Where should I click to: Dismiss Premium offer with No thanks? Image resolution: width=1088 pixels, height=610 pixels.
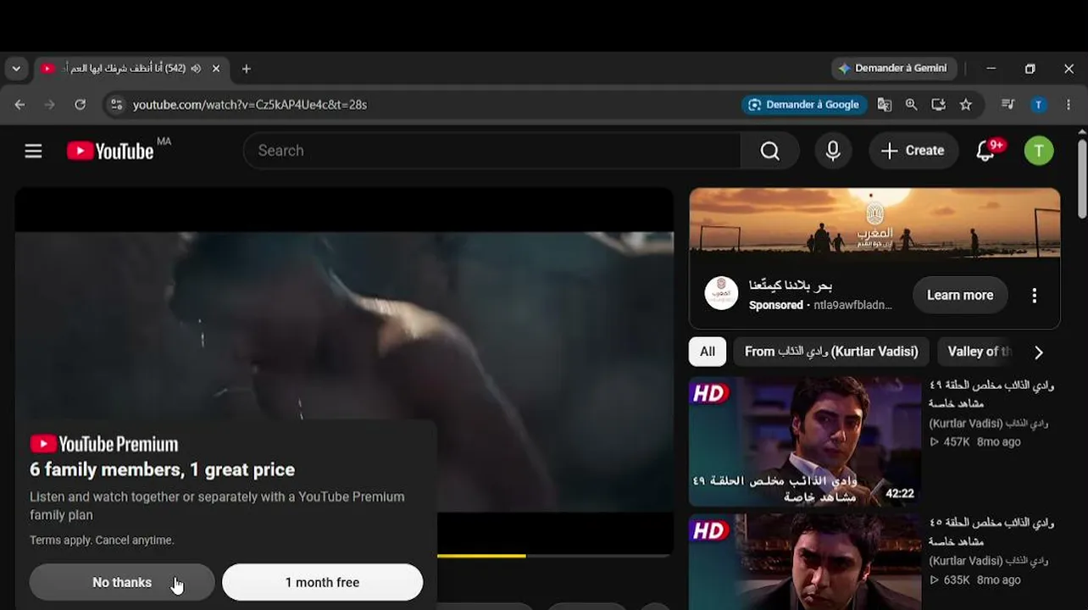(122, 582)
